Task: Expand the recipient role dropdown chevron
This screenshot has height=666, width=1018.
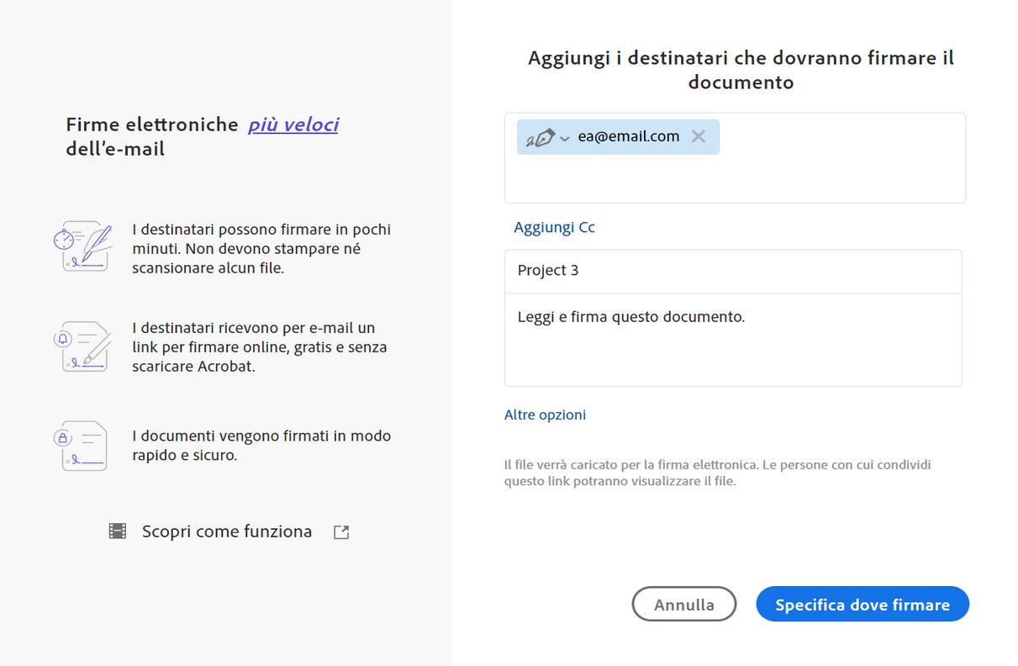Action: point(565,139)
